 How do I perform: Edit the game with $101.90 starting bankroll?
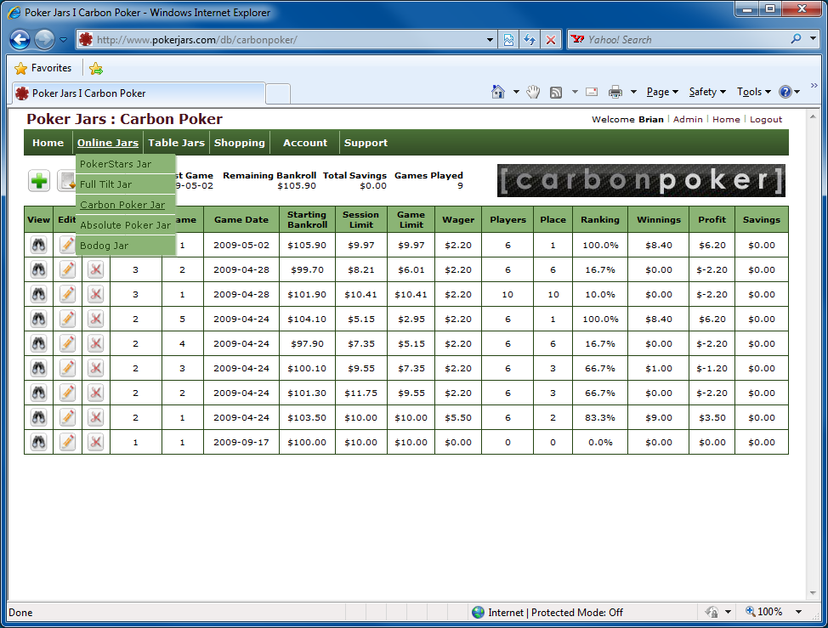click(67, 294)
